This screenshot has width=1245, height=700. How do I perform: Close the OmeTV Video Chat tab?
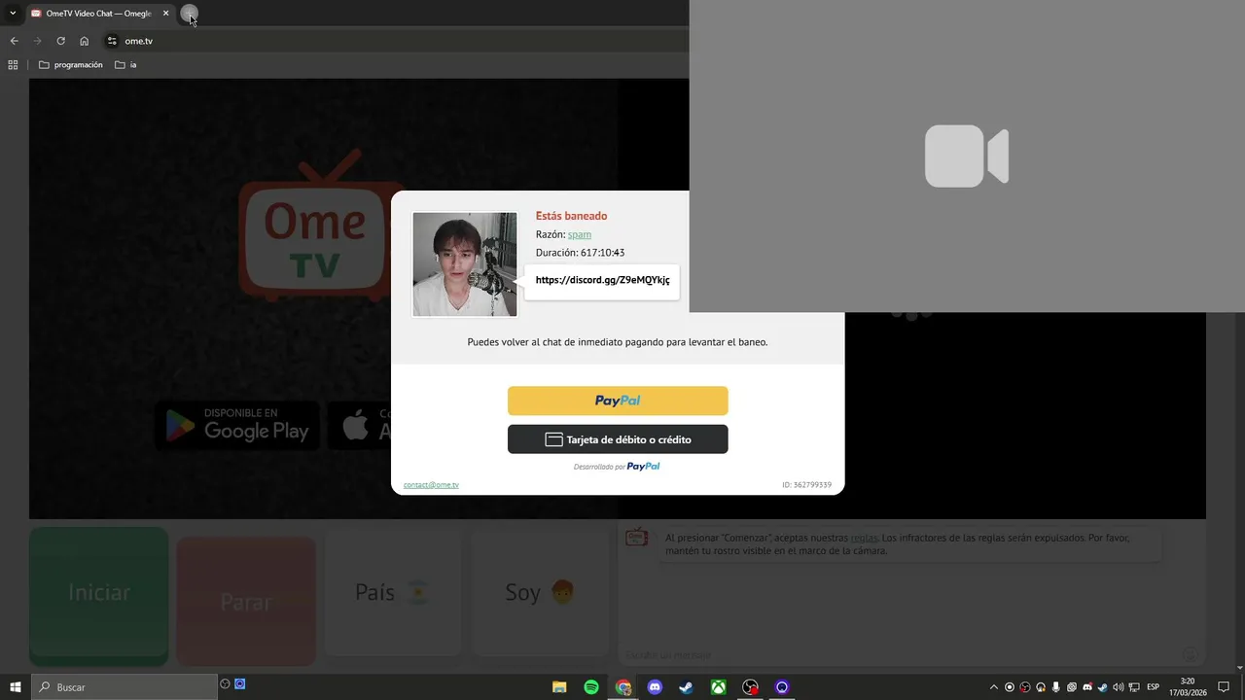tap(165, 14)
